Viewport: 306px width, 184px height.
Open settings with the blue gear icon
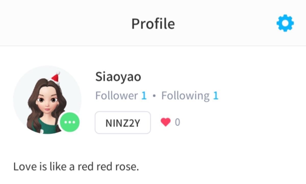tap(285, 23)
